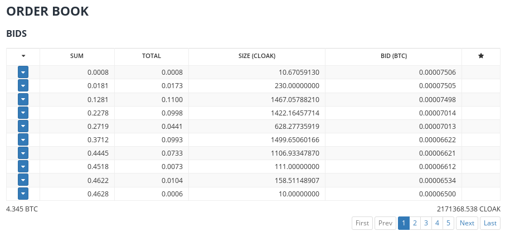Open dropdown for the 0.00007506 bid row
The height and width of the screenshot is (241, 515).
(23, 72)
